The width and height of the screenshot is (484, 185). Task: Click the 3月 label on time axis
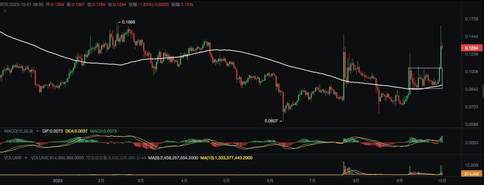click(x=141, y=181)
